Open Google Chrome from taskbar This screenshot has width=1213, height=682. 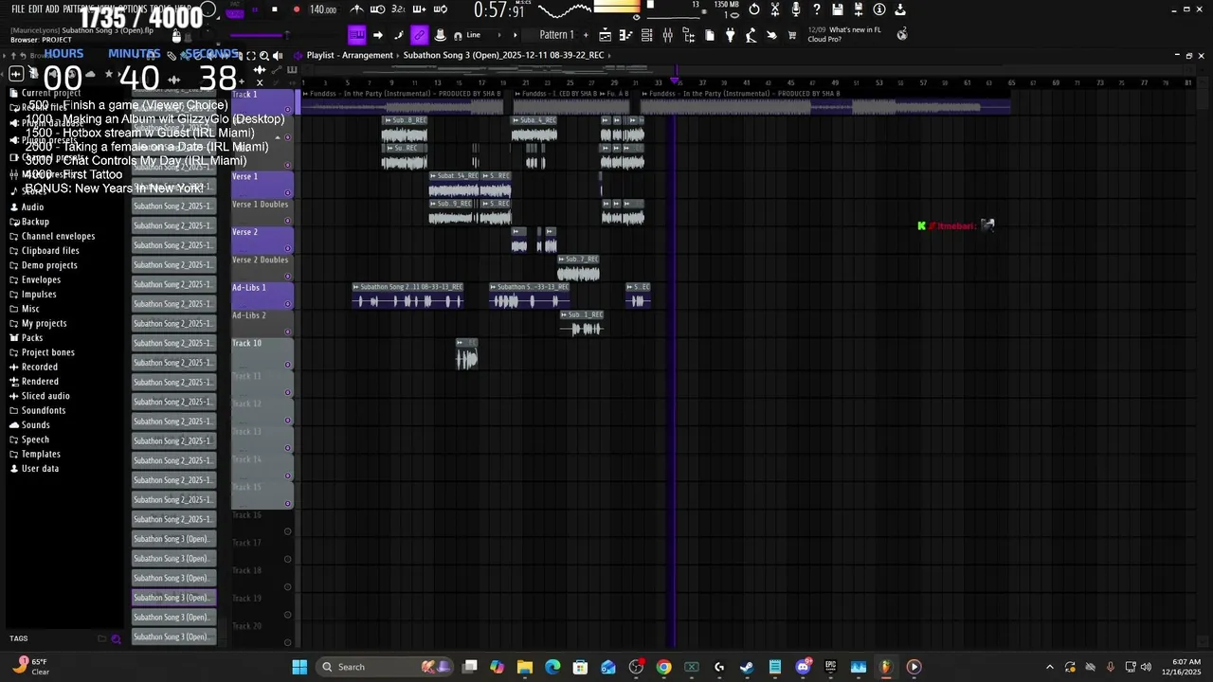[x=663, y=667]
